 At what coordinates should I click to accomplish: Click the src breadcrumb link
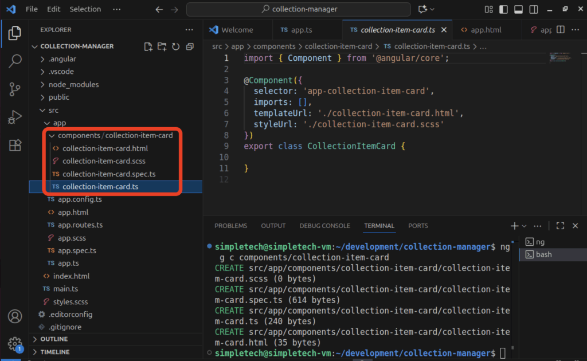[x=217, y=46]
